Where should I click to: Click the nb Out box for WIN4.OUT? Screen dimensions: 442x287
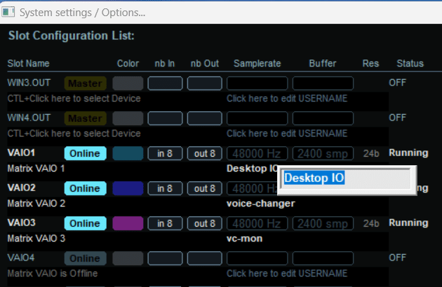(x=205, y=118)
